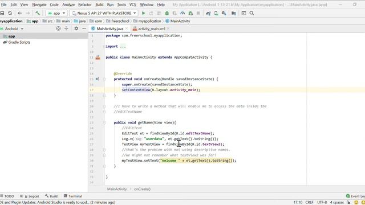The height and width of the screenshot is (205, 365).
Task: Click the MainActivity breadcrumb in navigation bar
Action: click(x=177, y=21)
